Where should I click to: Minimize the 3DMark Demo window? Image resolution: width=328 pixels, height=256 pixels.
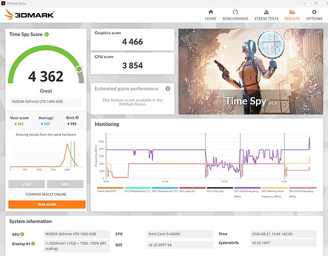305,3
